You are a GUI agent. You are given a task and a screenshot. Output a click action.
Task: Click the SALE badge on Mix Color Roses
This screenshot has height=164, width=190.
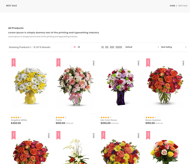coord(139,63)
